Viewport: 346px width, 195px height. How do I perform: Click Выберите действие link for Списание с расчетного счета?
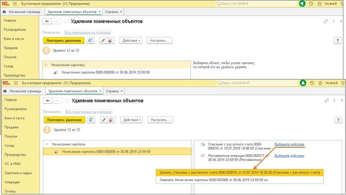tap(289, 144)
